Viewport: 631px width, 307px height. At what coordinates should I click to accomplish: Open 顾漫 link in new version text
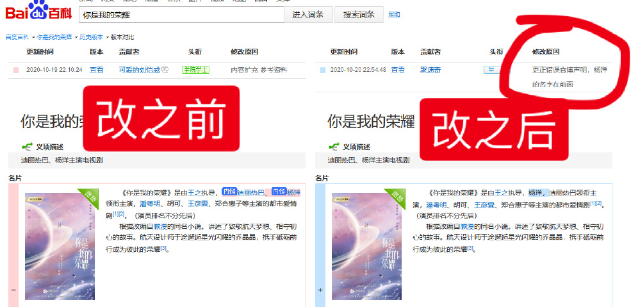point(467,226)
